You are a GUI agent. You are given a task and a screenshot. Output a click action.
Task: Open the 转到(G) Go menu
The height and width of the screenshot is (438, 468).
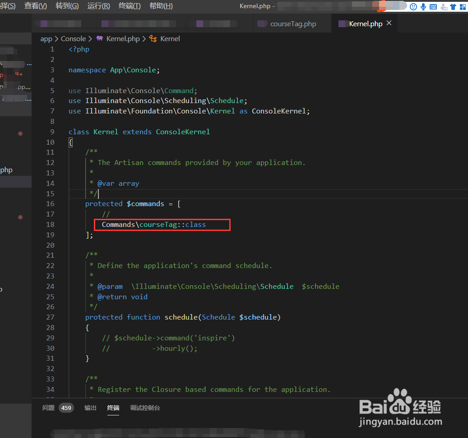(67, 6)
